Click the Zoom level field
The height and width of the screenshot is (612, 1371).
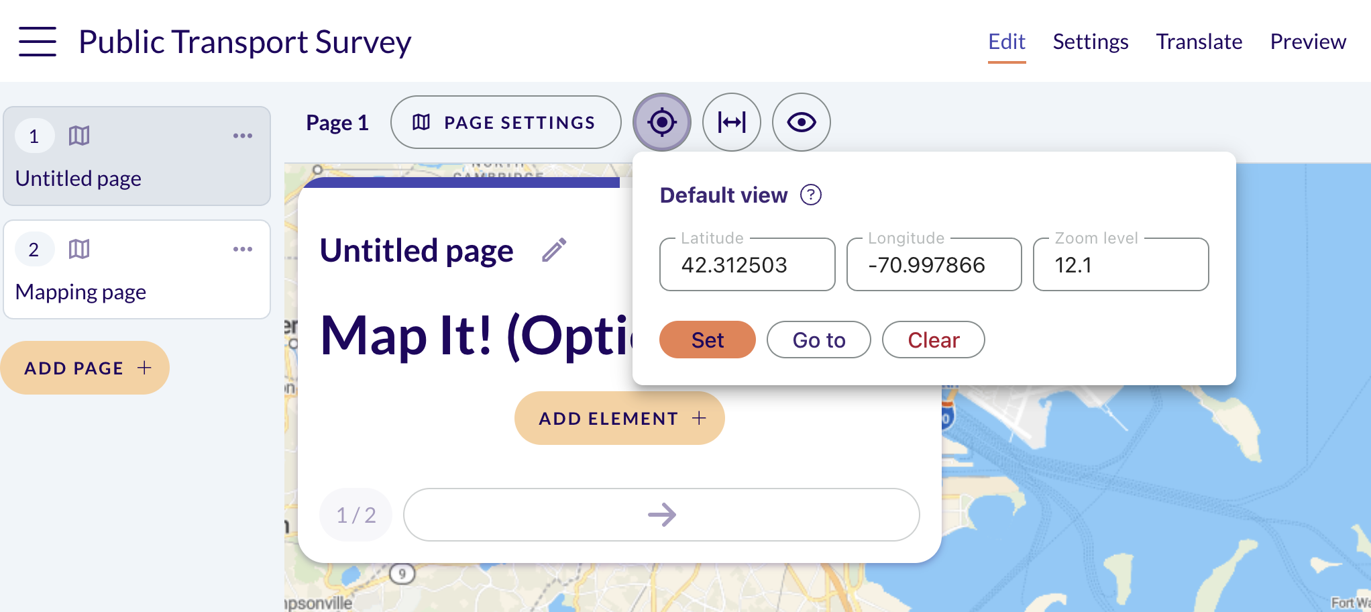(x=1121, y=264)
